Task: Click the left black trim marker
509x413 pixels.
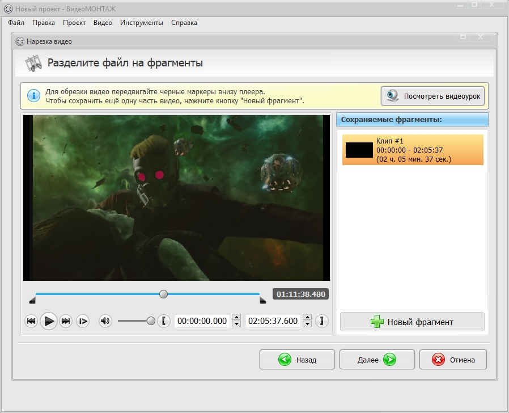Action: pos(32,301)
